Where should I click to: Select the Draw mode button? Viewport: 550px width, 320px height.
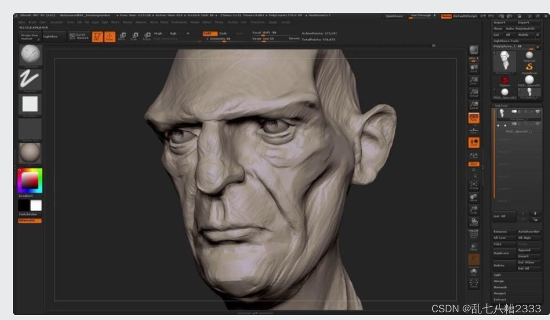point(109,36)
